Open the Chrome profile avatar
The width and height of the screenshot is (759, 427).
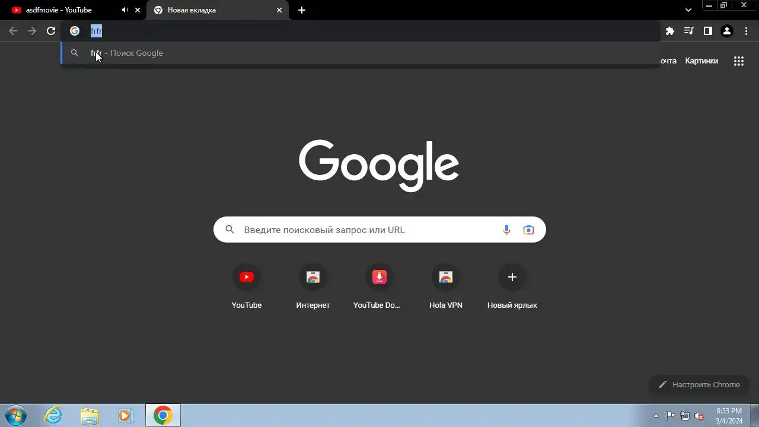(x=727, y=31)
